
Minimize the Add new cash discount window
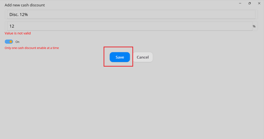click(x=240, y=3)
